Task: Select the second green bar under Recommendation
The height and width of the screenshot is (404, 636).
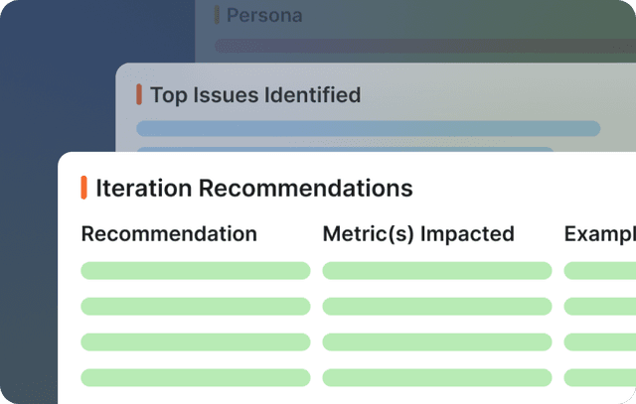Action: pyautogui.click(x=195, y=306)
